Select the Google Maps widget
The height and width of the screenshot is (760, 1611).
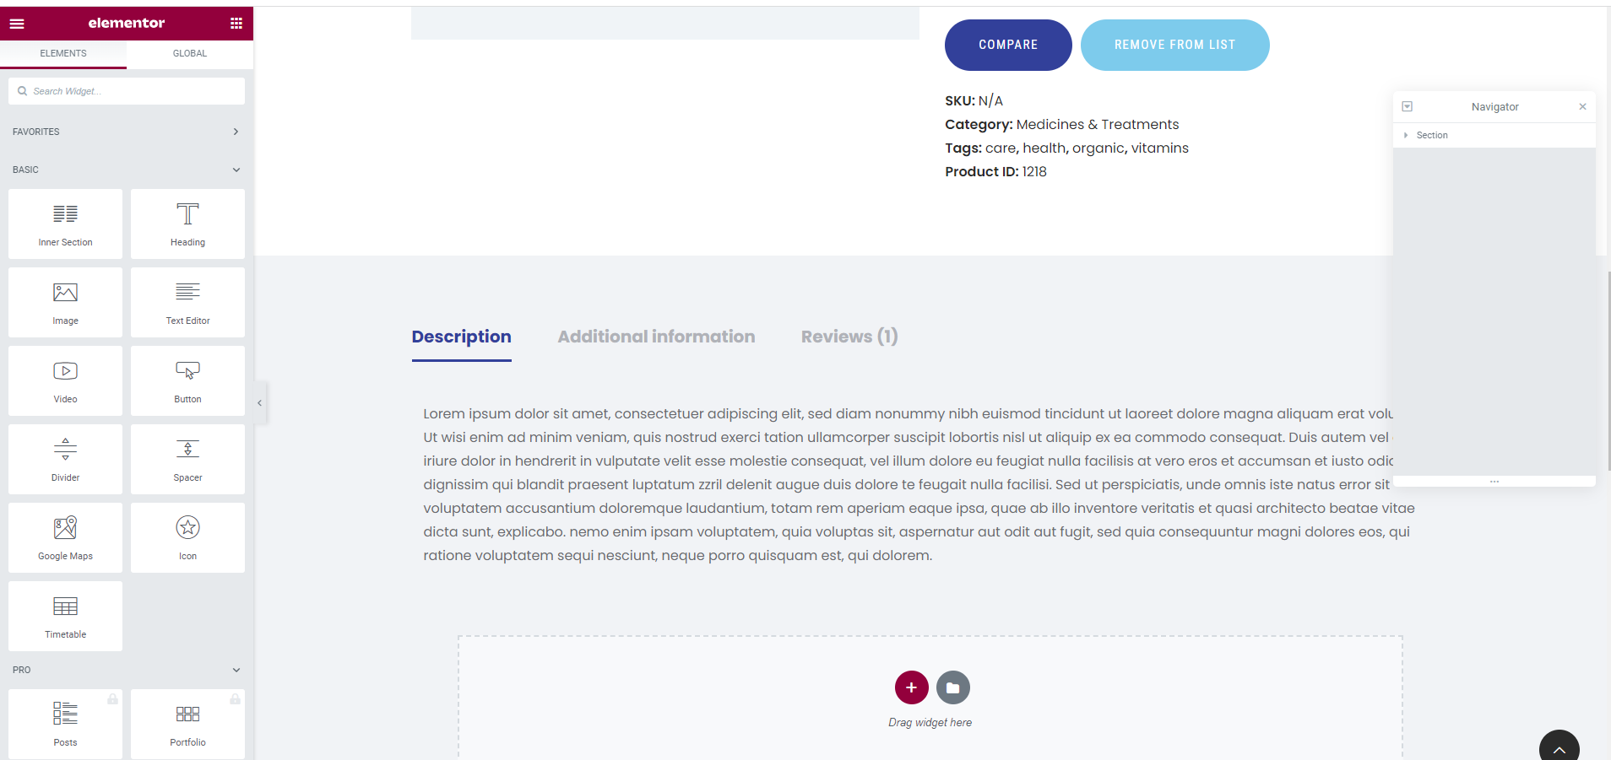(x=65, y=538)
